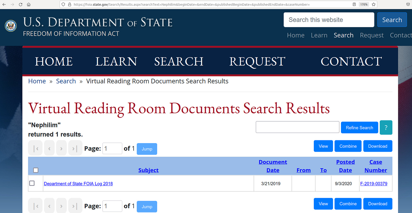
Task: Click the bottom Download button
Action: click(x=378, y=204)
